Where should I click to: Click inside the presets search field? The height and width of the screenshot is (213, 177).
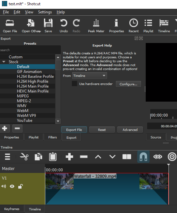30,50
